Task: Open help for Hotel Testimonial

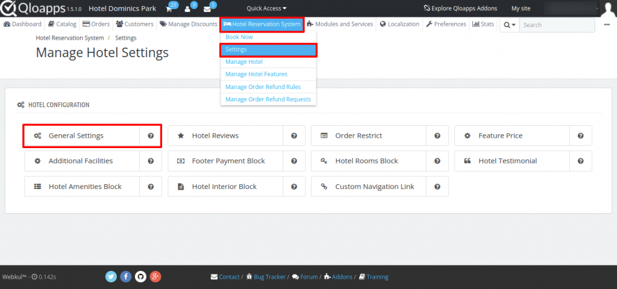Action: (x=580, y=161)
